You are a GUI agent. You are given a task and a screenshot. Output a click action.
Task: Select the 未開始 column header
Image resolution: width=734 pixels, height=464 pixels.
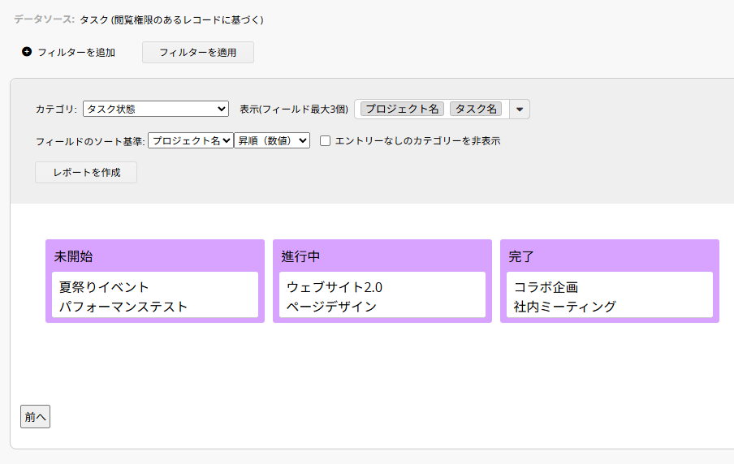click(x=74, y=256)
